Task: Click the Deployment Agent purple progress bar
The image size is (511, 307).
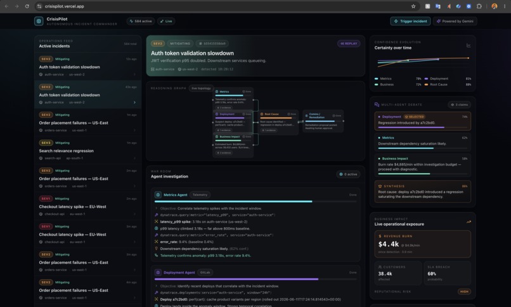Action: coord(255,279)
